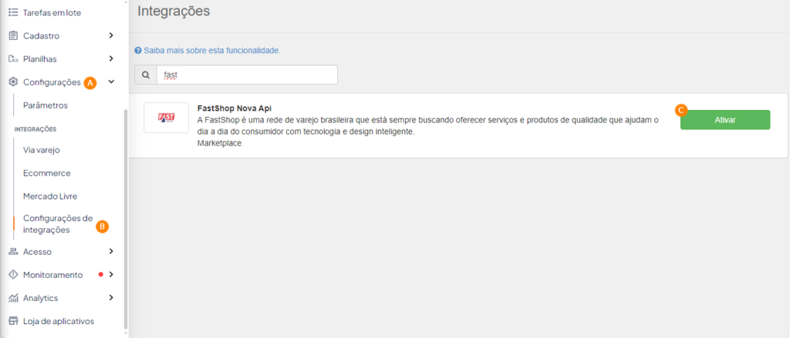
Task: Click the green Ativar button
Action: tap(725, 119)
